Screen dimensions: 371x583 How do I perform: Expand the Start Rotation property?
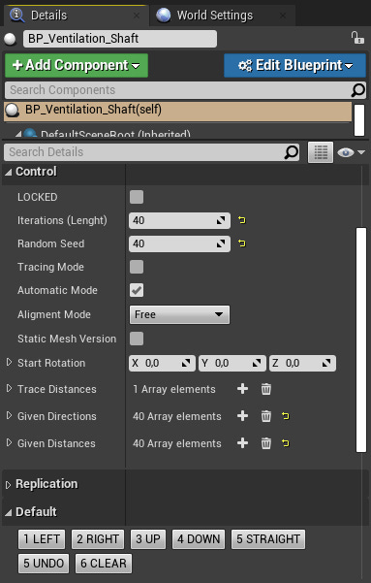click(x=10, y=362)
